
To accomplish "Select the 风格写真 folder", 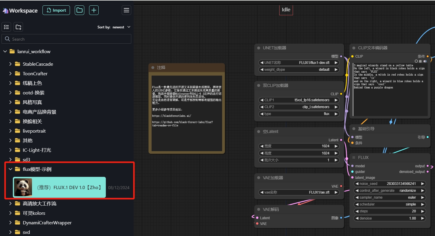I will tap(32, 102).
